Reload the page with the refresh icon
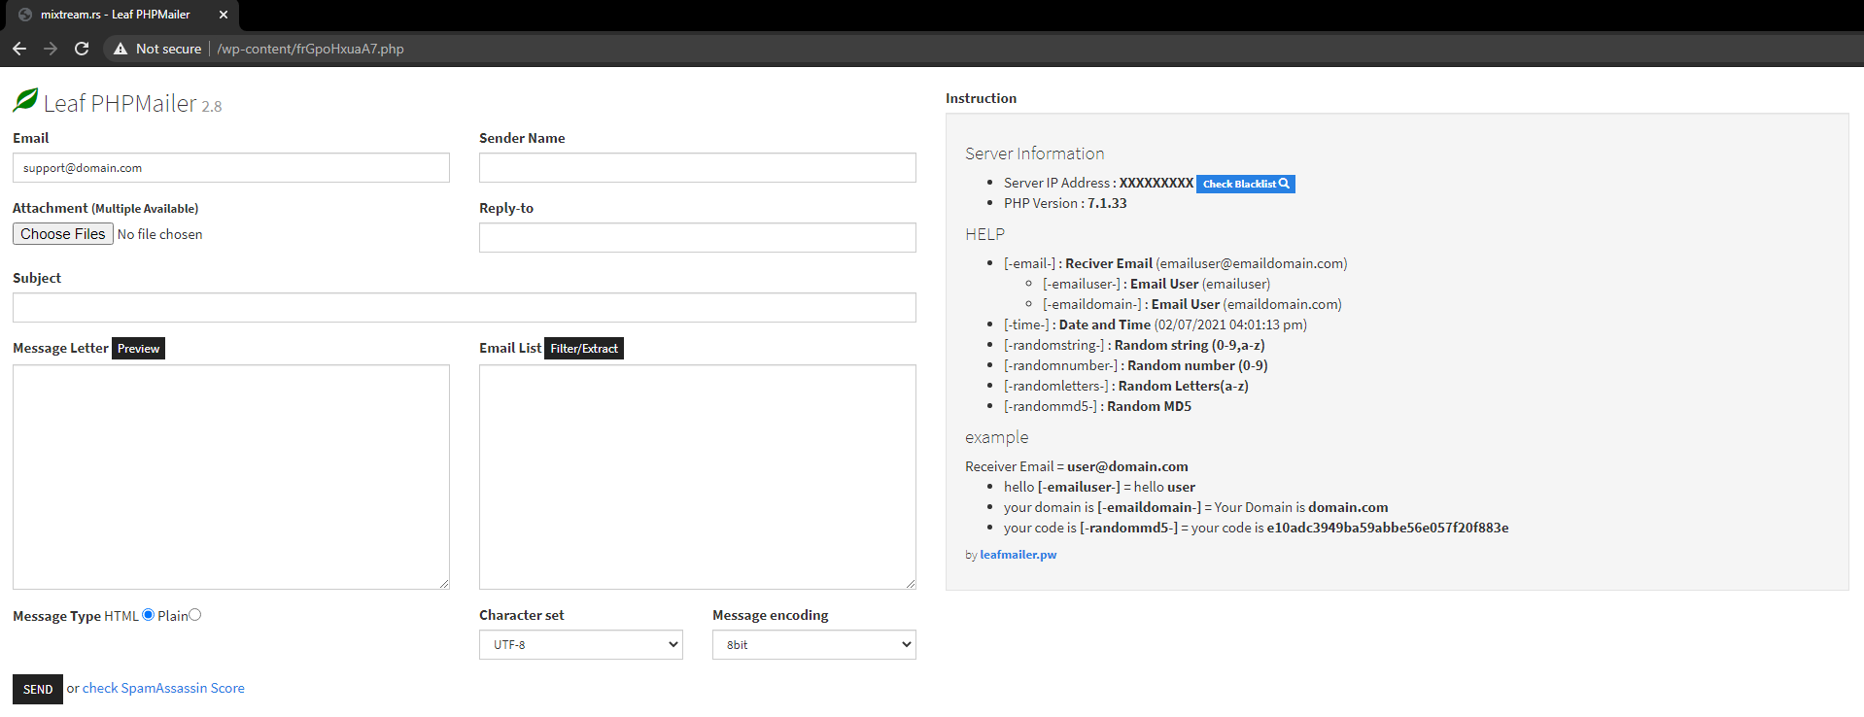This screenshot has height=717, width=1864. (x=82, y=49)
